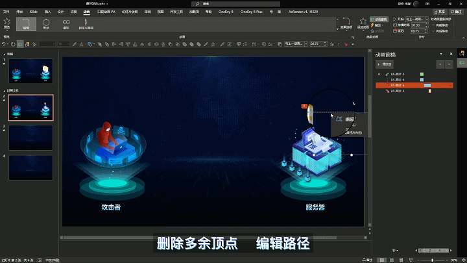The image size is (467, 263).
Task: Collapse the second section header in slide panel
Action: (x=5, y=91)
